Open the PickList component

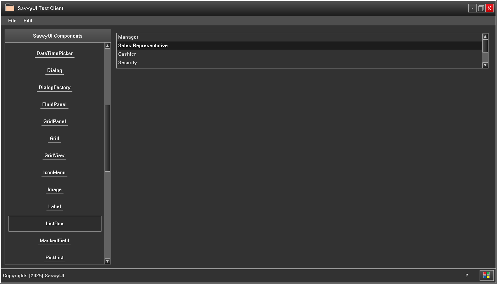point(54,257)
